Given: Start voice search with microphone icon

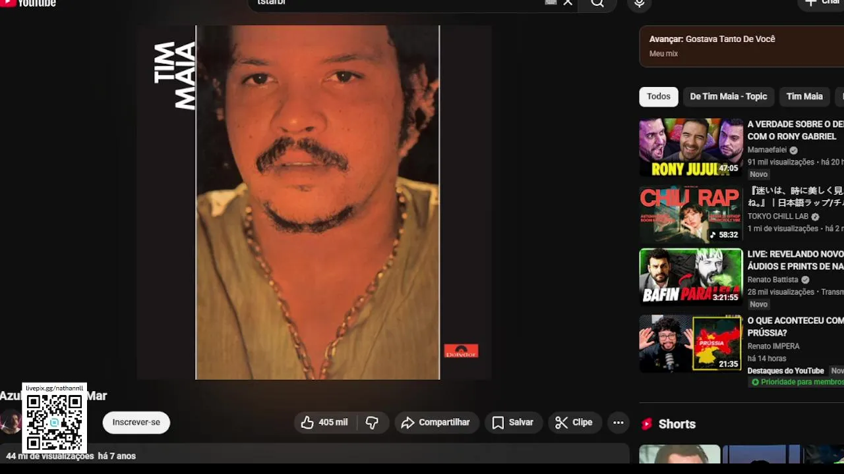Looking at the screenshot, I should pos(639,3).
